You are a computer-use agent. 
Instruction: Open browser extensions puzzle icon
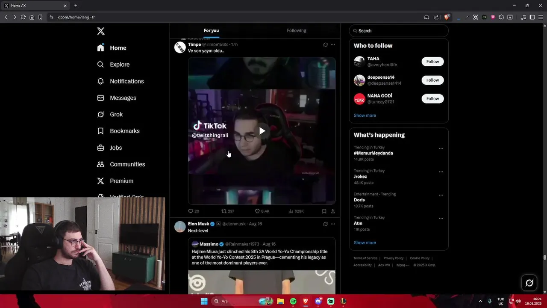pyautogui.click(x=501, y=17)
